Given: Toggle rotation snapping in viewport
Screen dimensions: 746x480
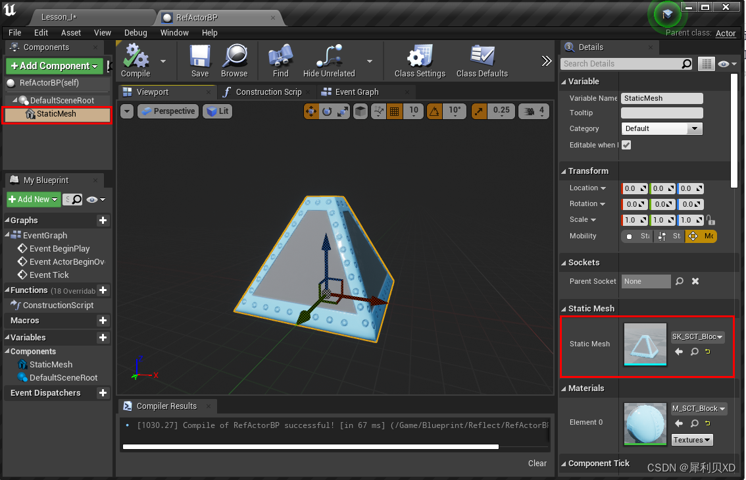Looking at the screenshot, I should tap(435, 111).
